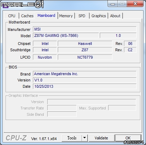The height and width of the screenshot is (145, 146).
Task: Click the chipset name Haswell
Action: [x=85, y=44]
